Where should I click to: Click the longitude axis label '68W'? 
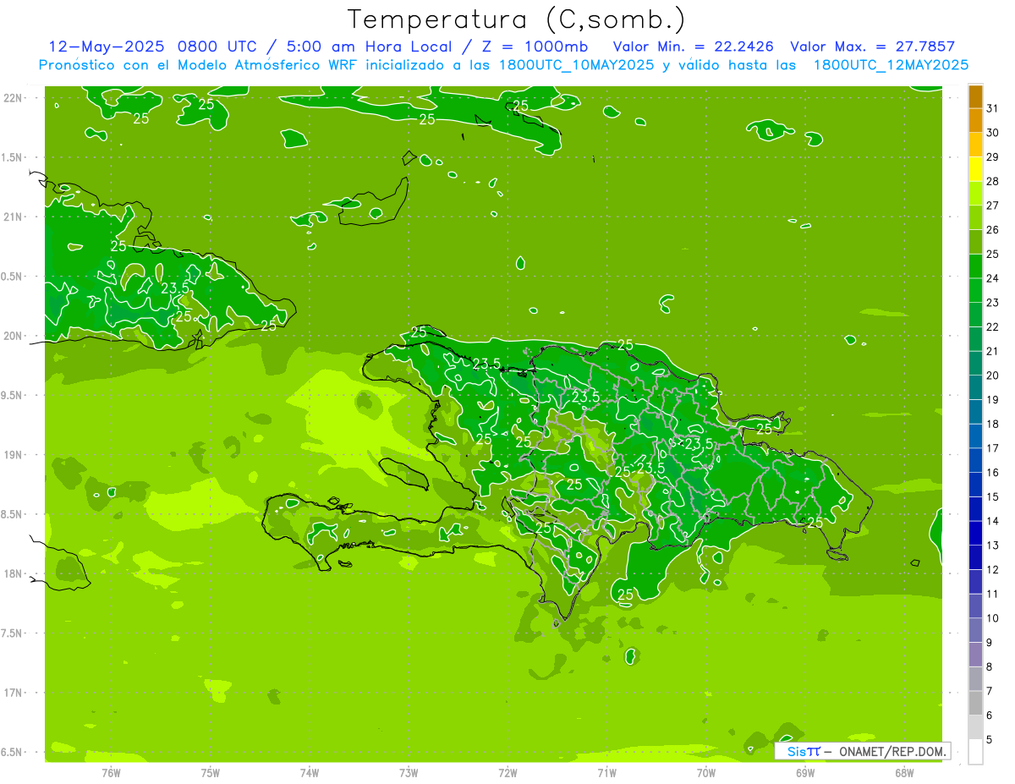tap(904, 772)
